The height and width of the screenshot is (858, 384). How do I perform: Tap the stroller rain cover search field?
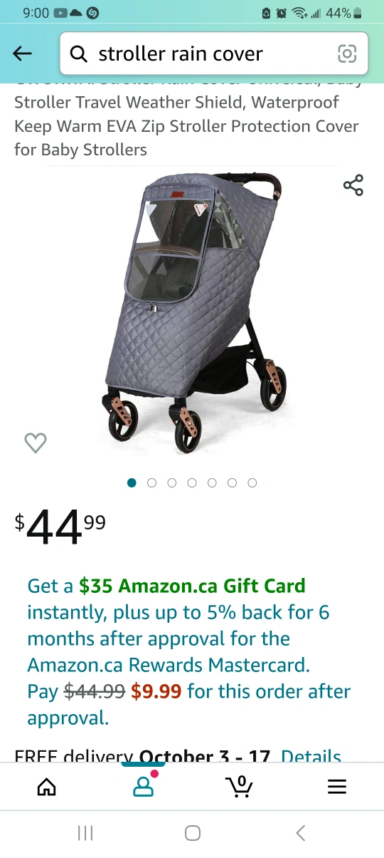(x=213, y=53)
